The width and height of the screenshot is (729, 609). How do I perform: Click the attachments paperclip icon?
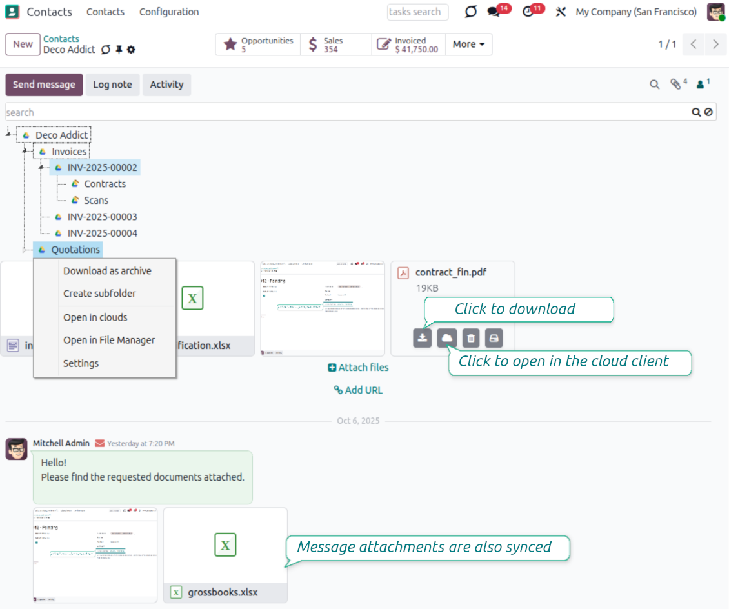[x=675, y=85]
